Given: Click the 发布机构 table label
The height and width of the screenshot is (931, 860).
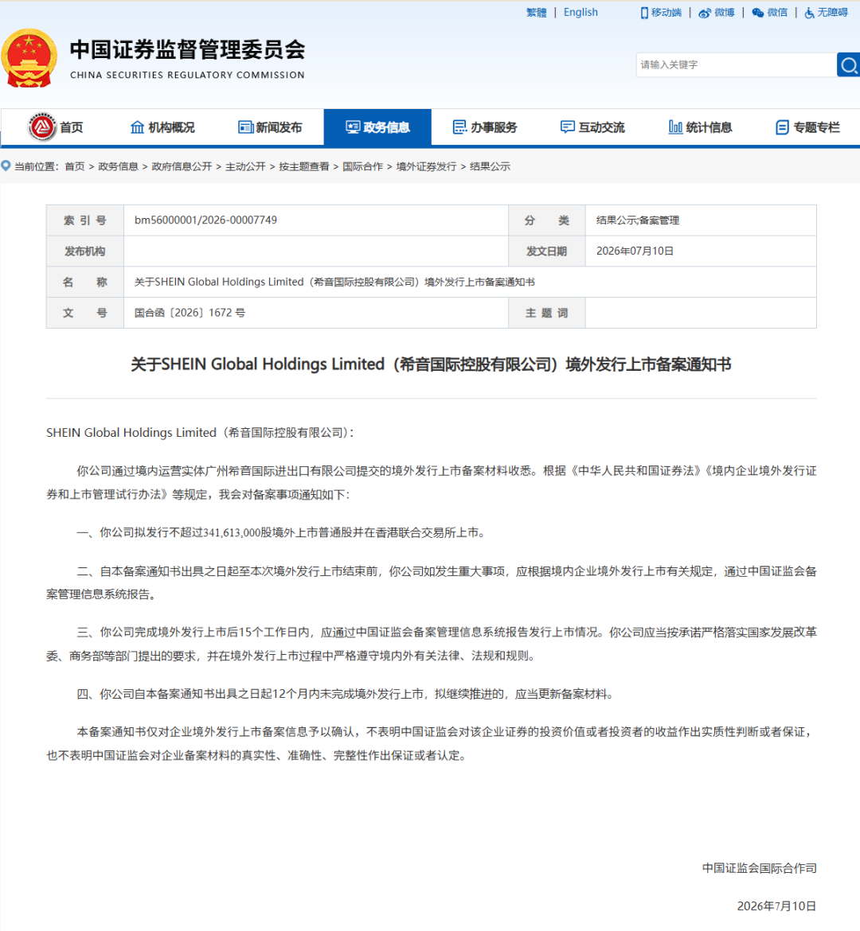Looking at the screenshot, I should (85, 251).
